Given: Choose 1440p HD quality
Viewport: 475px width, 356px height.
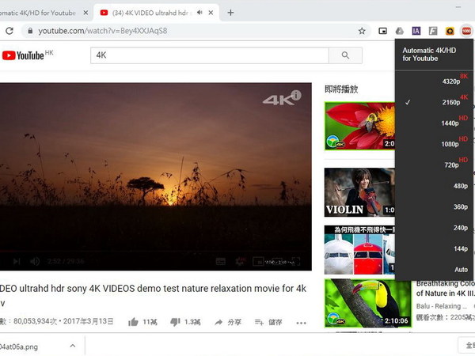Looking at the screenshot, I should [x=434, y=123].
